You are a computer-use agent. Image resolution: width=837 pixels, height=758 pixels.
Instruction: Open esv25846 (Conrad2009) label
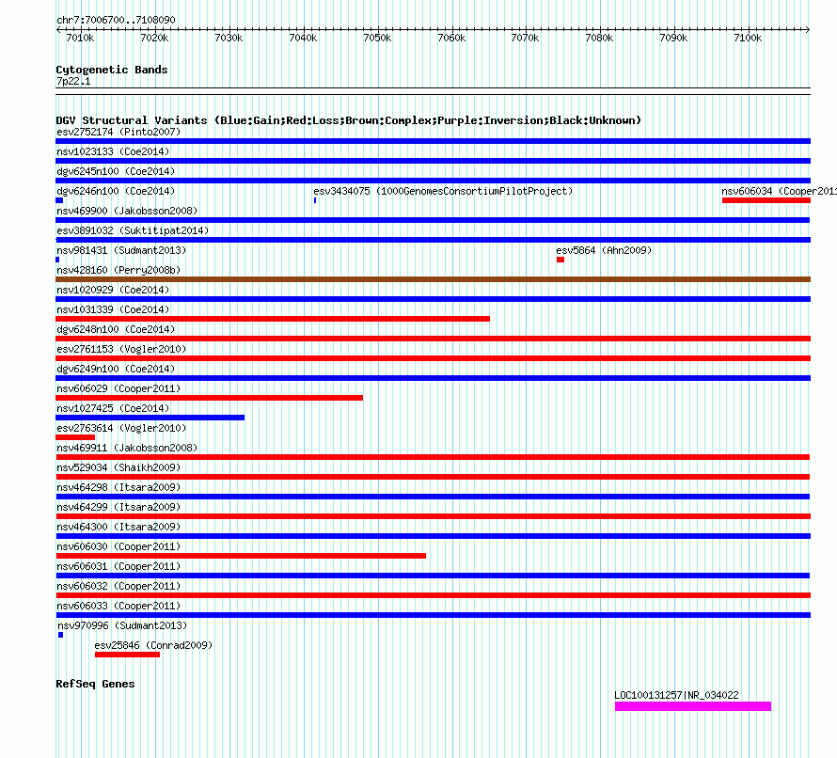(153, 645)
